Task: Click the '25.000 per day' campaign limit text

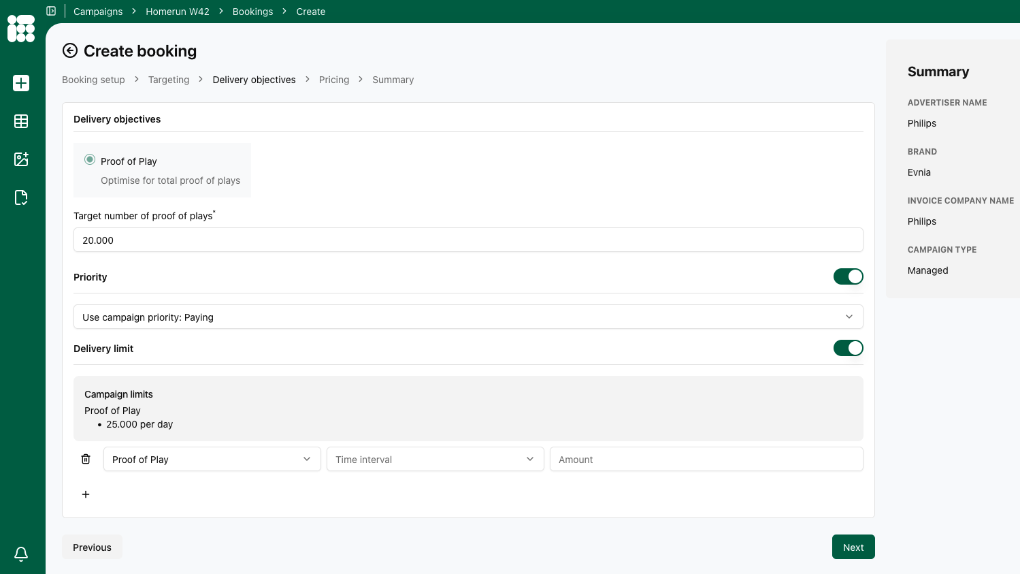Action: (139, 424)
